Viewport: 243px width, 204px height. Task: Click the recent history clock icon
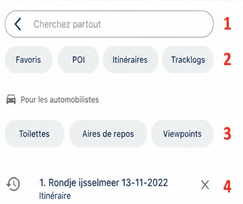point(13,184)
